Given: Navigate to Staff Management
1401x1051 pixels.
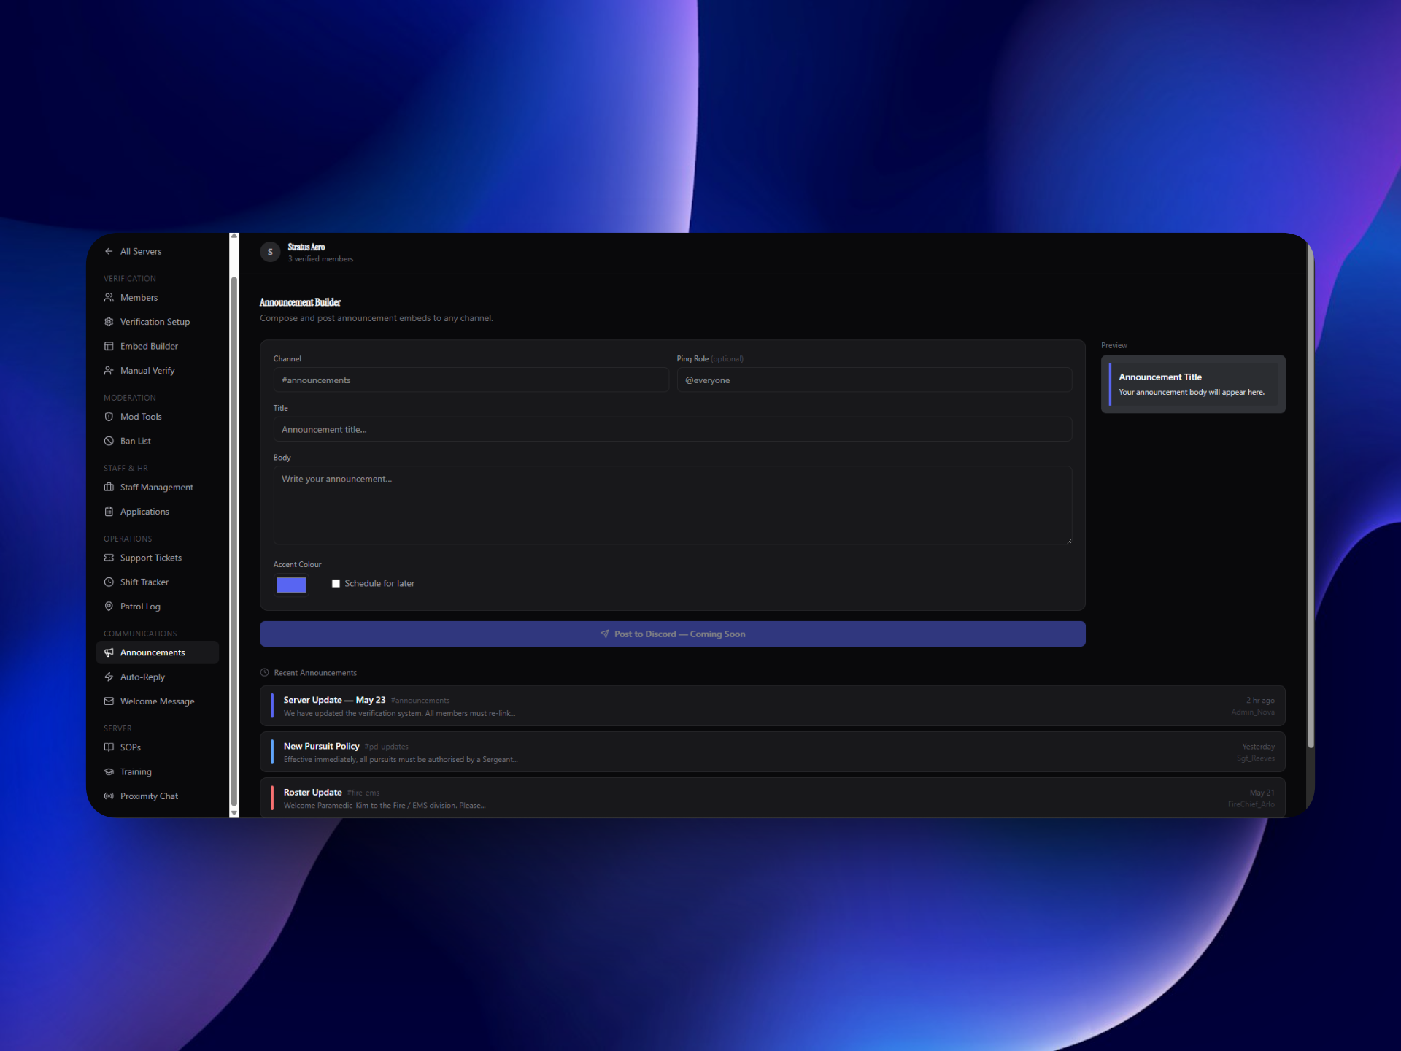Looking at the screenshot, I should pos(157,488).
